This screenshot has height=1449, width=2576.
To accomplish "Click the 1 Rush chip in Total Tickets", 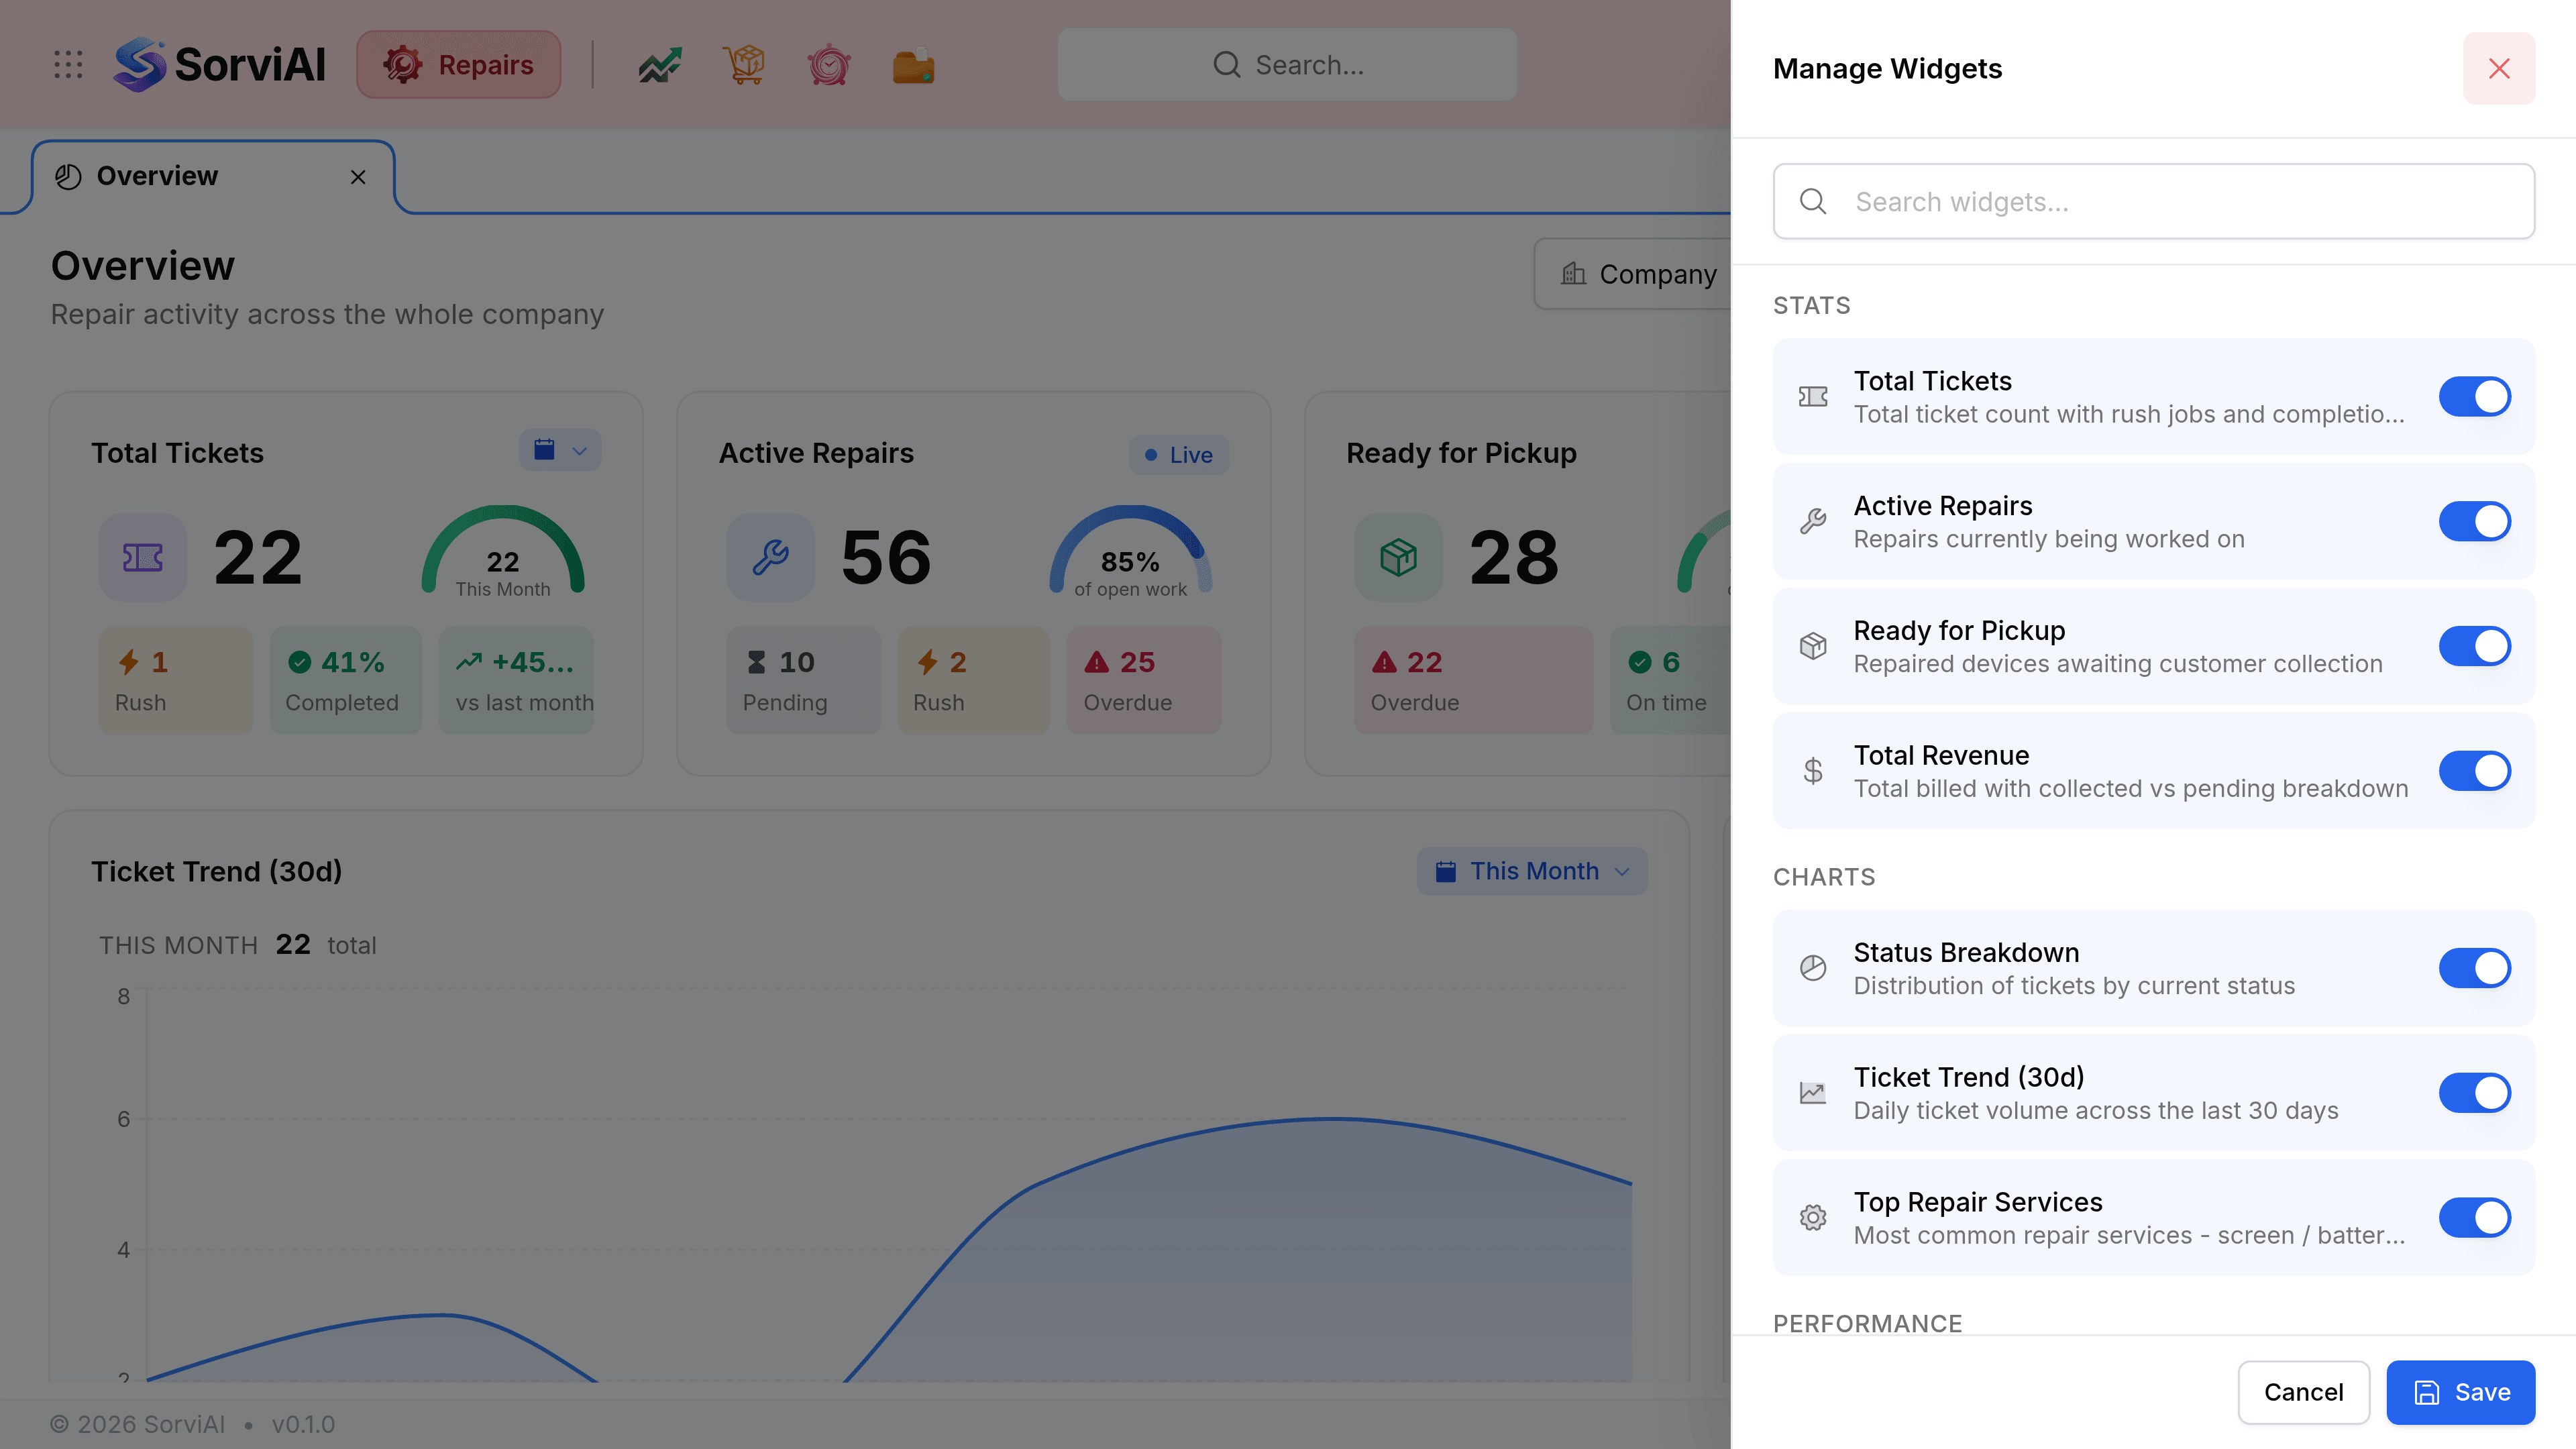I will point(176,680).
